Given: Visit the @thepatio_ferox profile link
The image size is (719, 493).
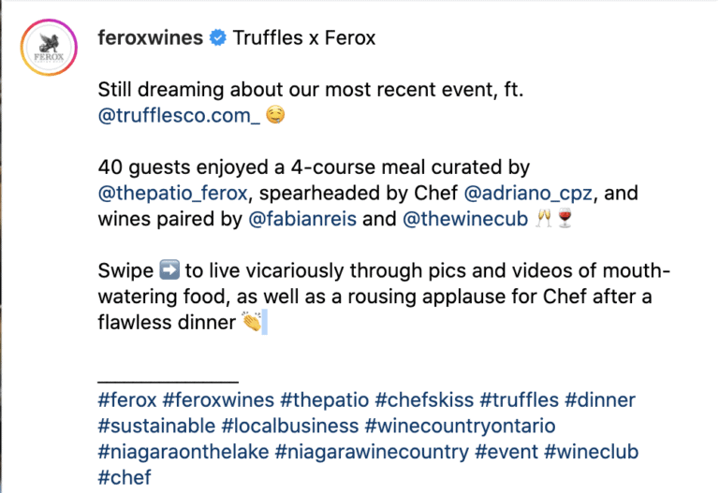Looking at the screenshot, I should pos(173,193).
